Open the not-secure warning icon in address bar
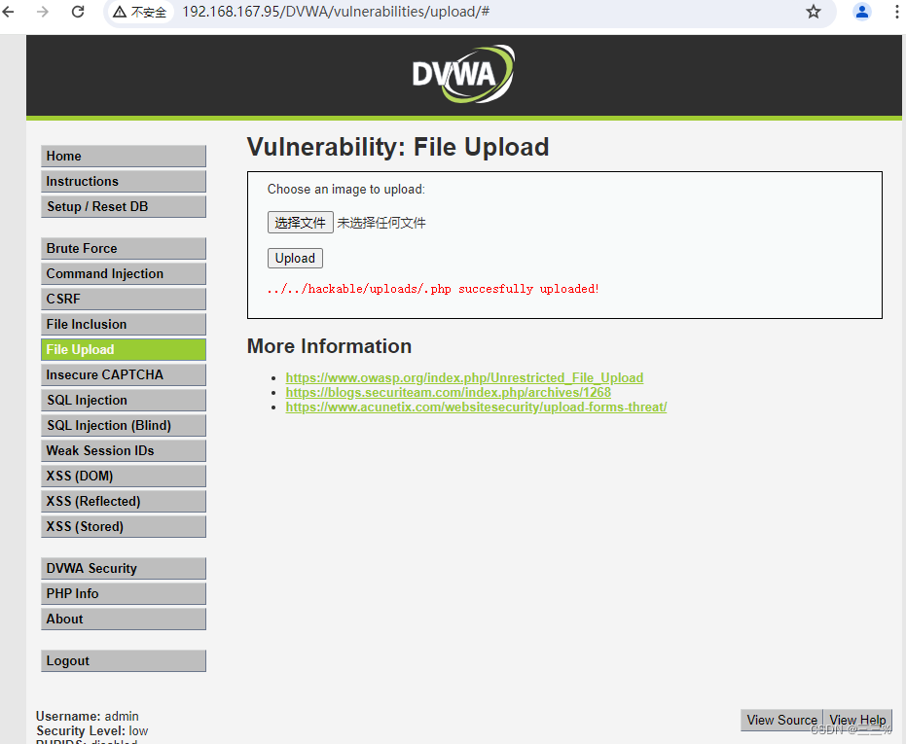This screenshot has width=906, height=744. pyautogui.click(x=120, y=12)
